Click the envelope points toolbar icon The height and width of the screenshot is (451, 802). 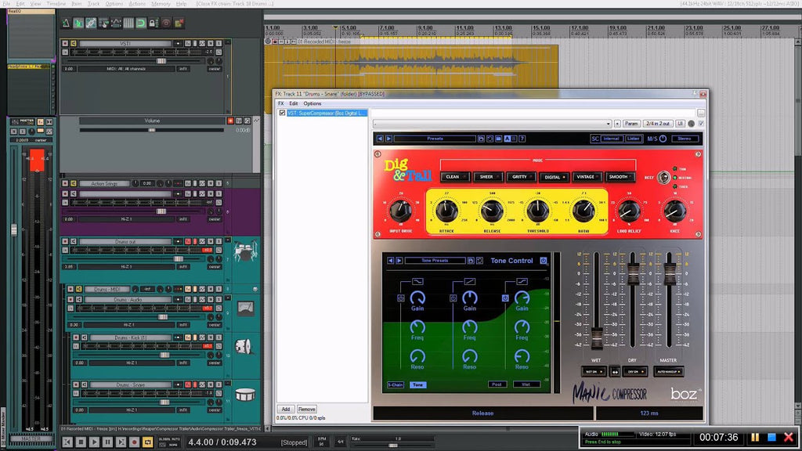coord(116,23)
